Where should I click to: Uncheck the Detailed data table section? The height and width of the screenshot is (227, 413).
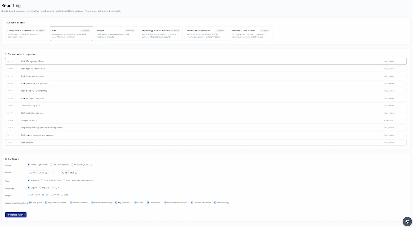pyautogui.click(x=192, y=203)
